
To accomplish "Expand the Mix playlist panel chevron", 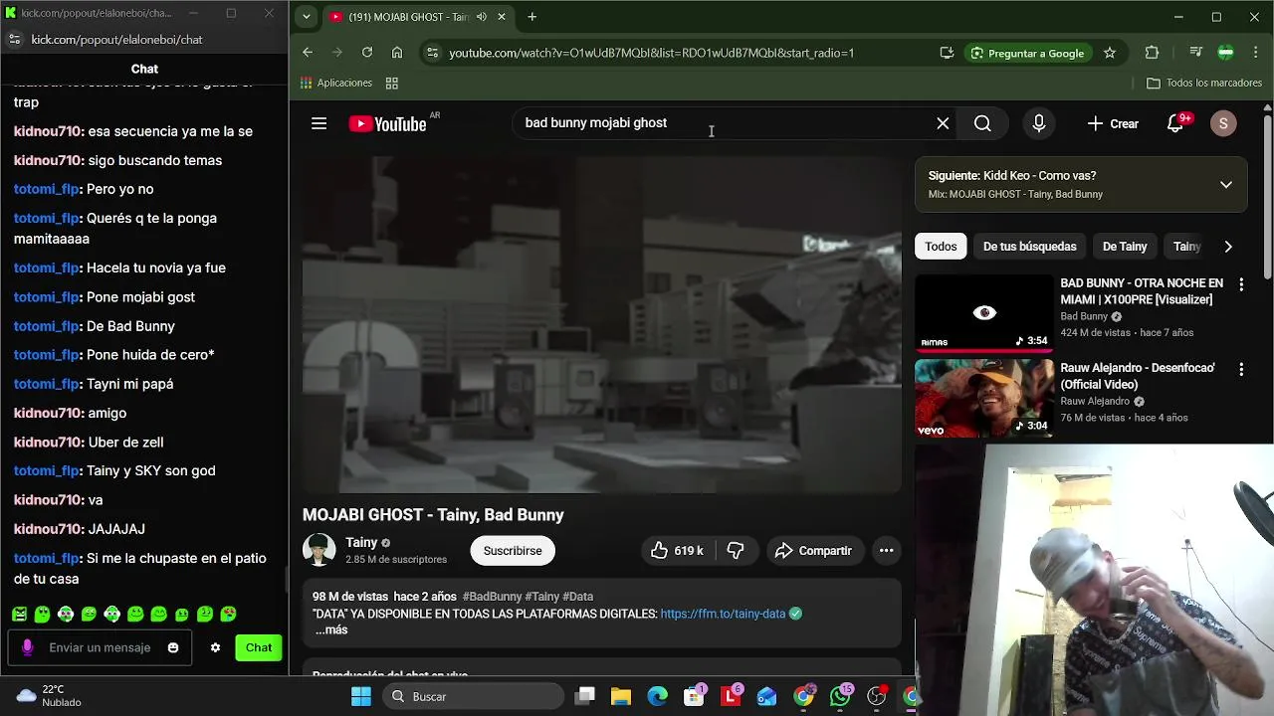I will (1226, 184).
